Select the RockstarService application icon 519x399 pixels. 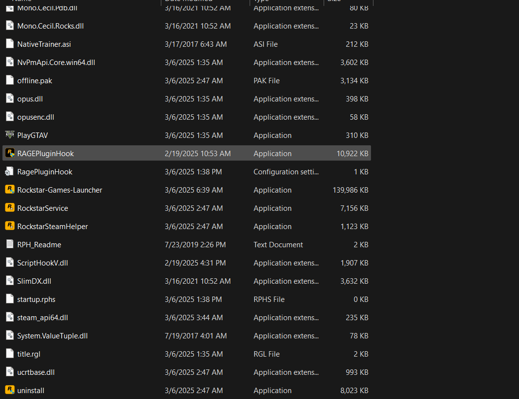[10, 208]
